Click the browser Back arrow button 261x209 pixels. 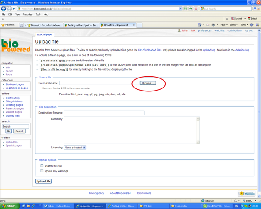(x=4, y=8)
